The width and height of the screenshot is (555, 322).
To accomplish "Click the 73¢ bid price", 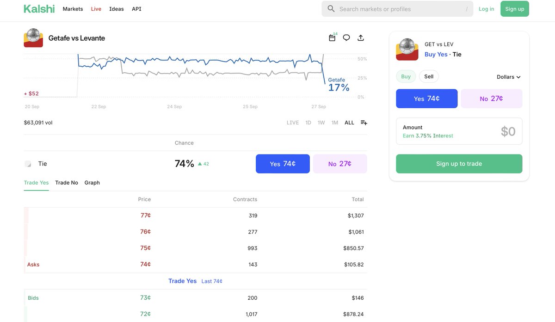I will pos(146,298).
